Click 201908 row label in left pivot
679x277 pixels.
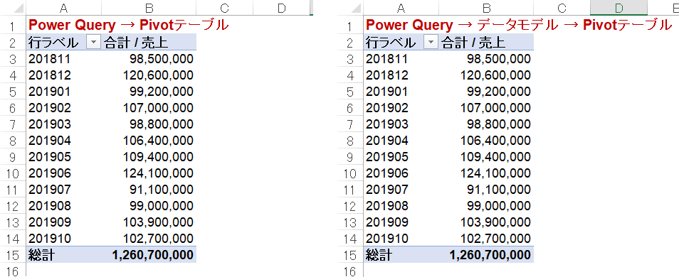tap(50, 206)
